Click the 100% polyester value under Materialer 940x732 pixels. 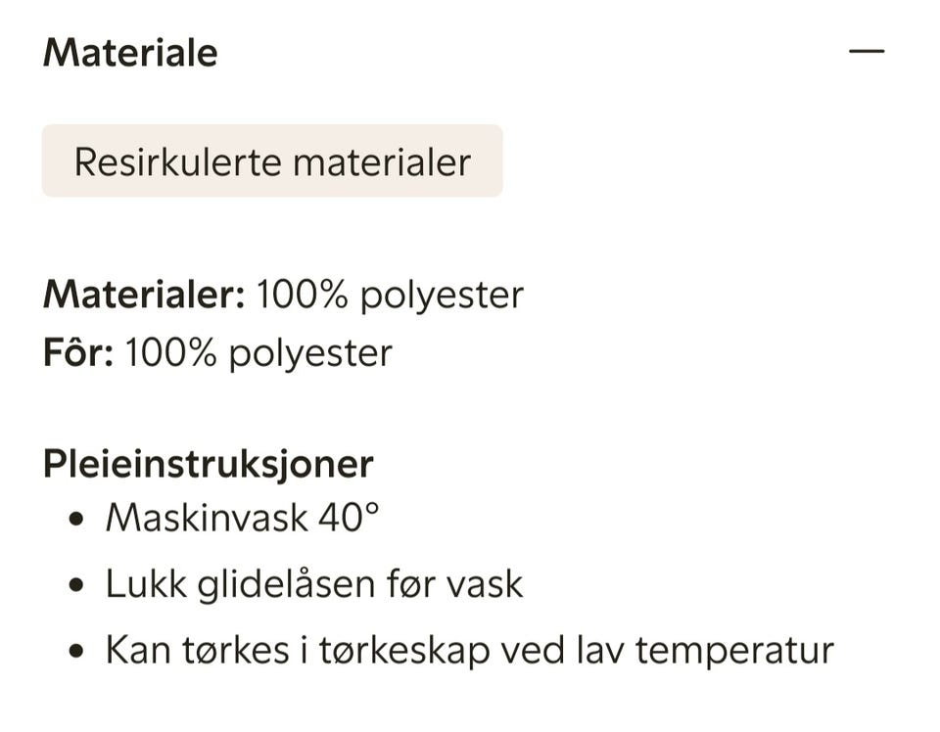click(391, 293)
